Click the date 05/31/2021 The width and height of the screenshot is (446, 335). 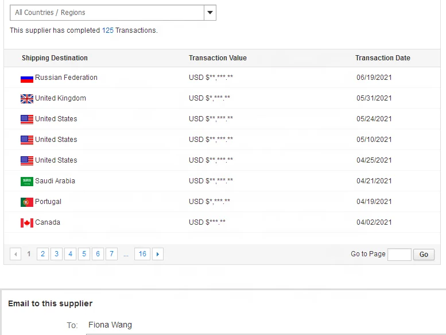click(x=374, y=98)
